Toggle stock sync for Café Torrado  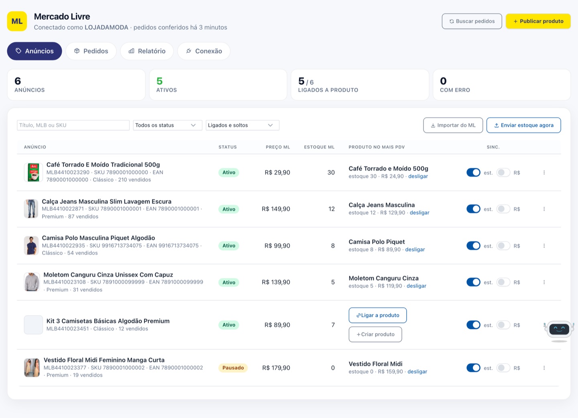[473, 173]
